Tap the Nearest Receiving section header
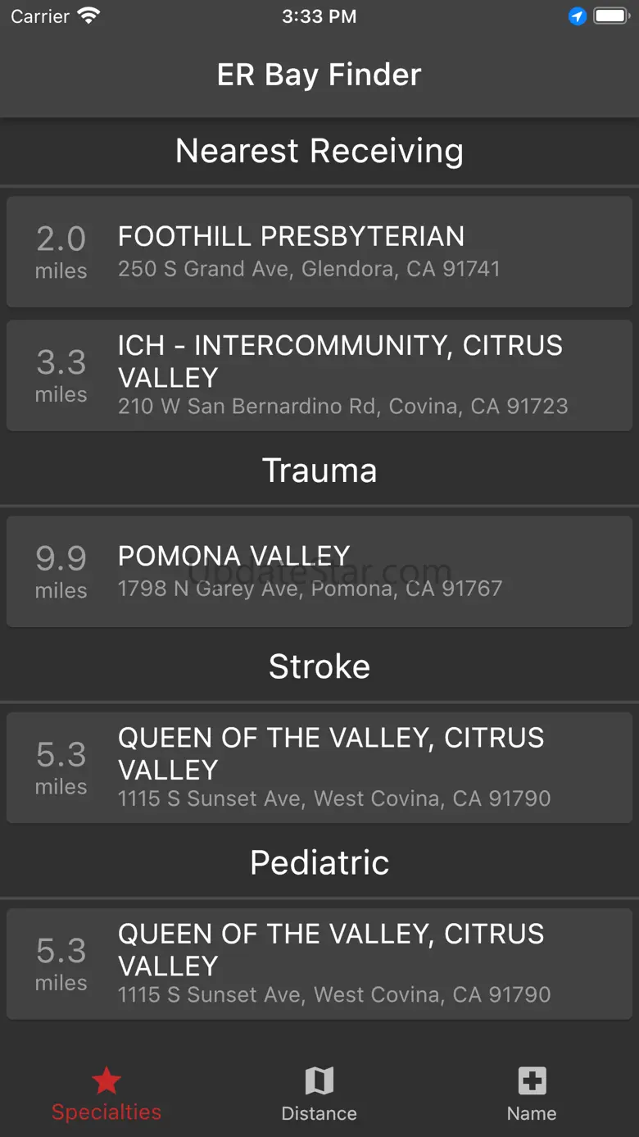Screen dimensions: 639x1137 pos(319,151)
